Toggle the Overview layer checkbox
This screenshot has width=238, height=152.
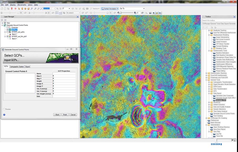pyautogui.click(x=7, y=27)
